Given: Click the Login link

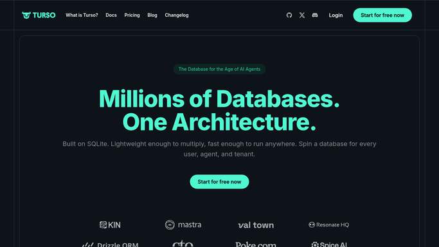Looking at the screenshot, I should [x=336, y=15].
